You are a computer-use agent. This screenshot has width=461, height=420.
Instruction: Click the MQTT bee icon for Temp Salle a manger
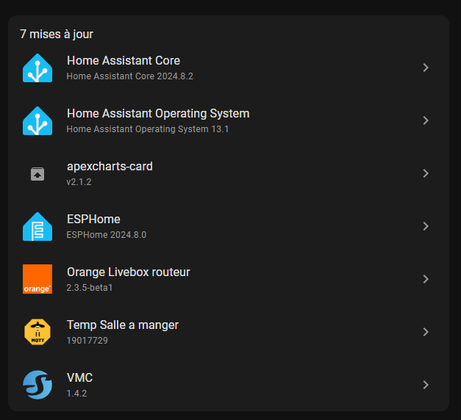(37, 332)
